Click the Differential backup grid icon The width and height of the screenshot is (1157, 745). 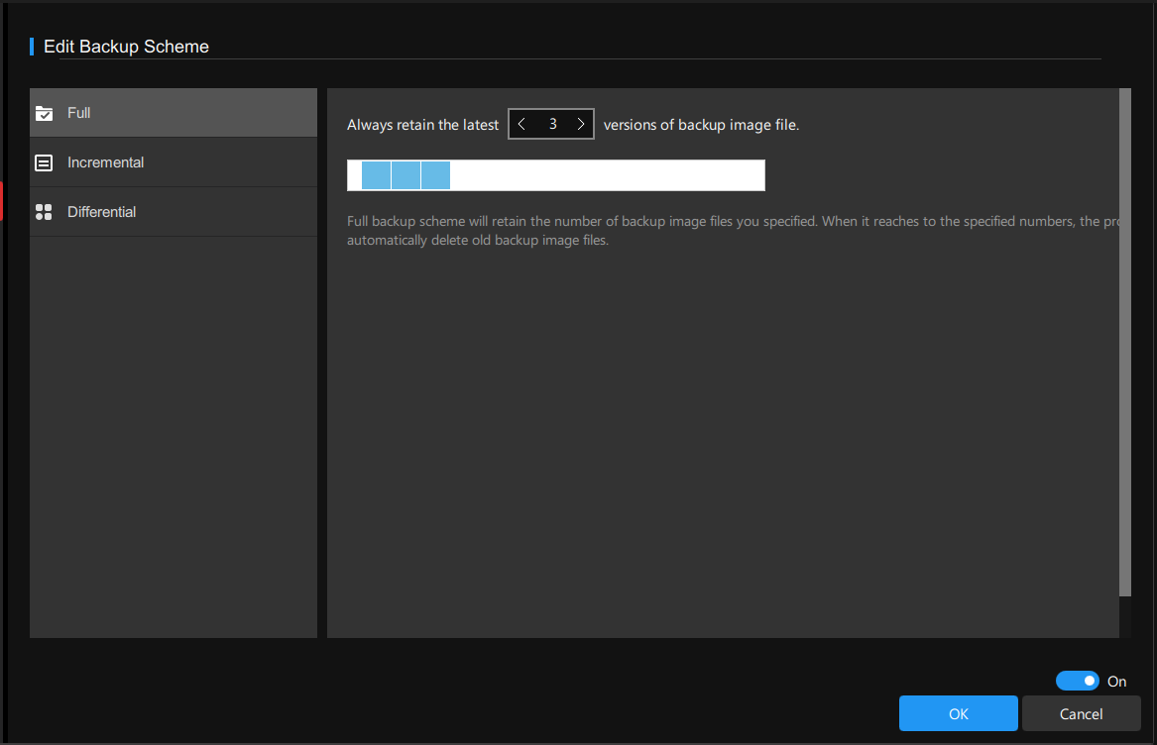[x=45, y=212]
